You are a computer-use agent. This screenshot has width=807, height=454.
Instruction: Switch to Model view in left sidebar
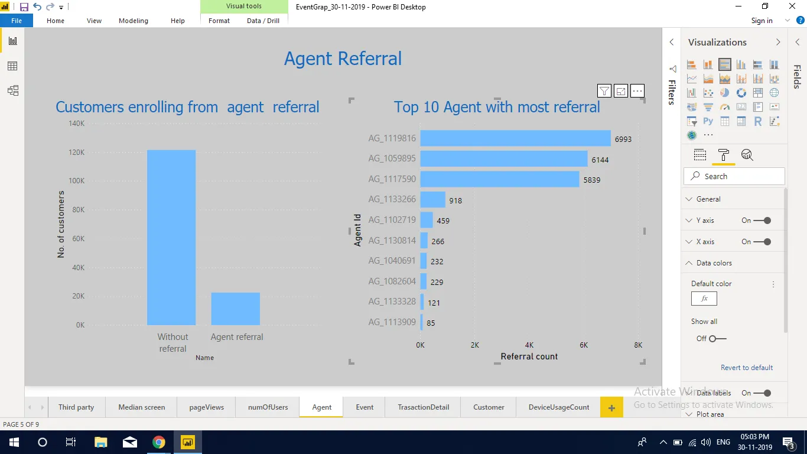point(12,90)
